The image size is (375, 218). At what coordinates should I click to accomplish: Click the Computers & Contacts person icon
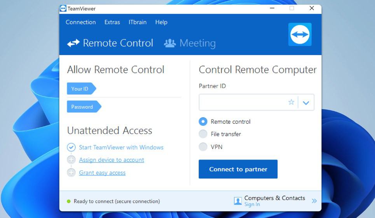tap(238, 201)
